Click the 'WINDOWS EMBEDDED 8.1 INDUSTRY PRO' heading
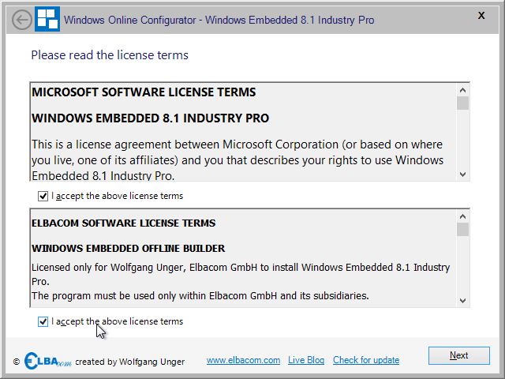Image resolution: width=505 pixels, height=379 pixels. click(151, 118)
